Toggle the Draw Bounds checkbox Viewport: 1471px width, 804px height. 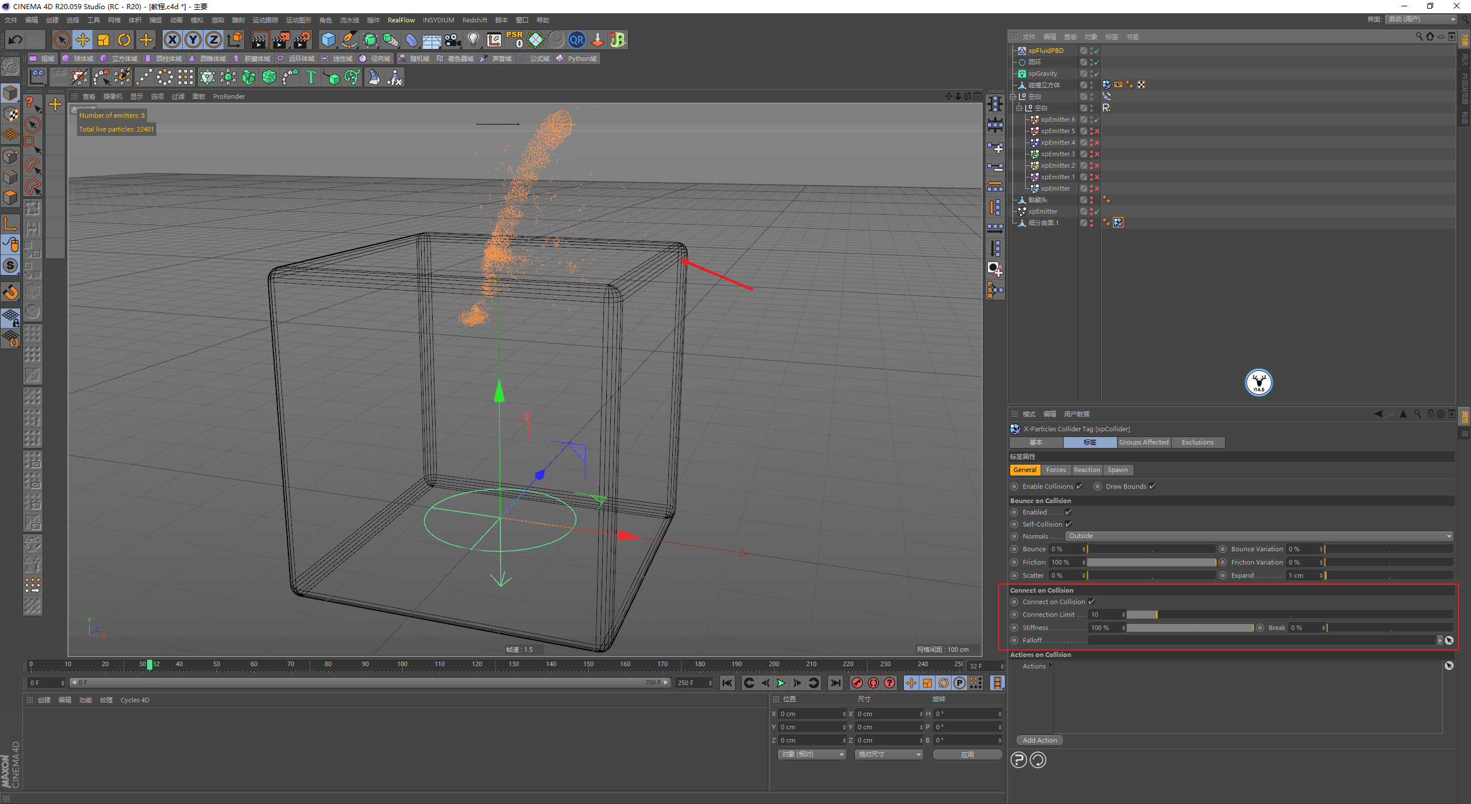point(1152,486)
